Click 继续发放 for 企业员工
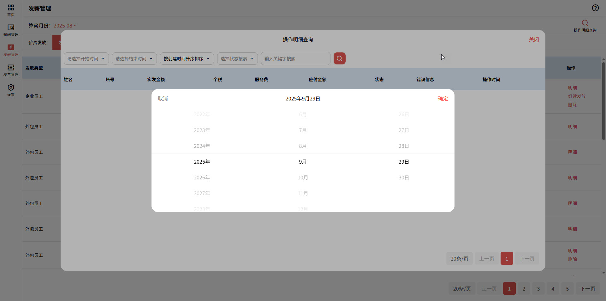 [577, 96]
